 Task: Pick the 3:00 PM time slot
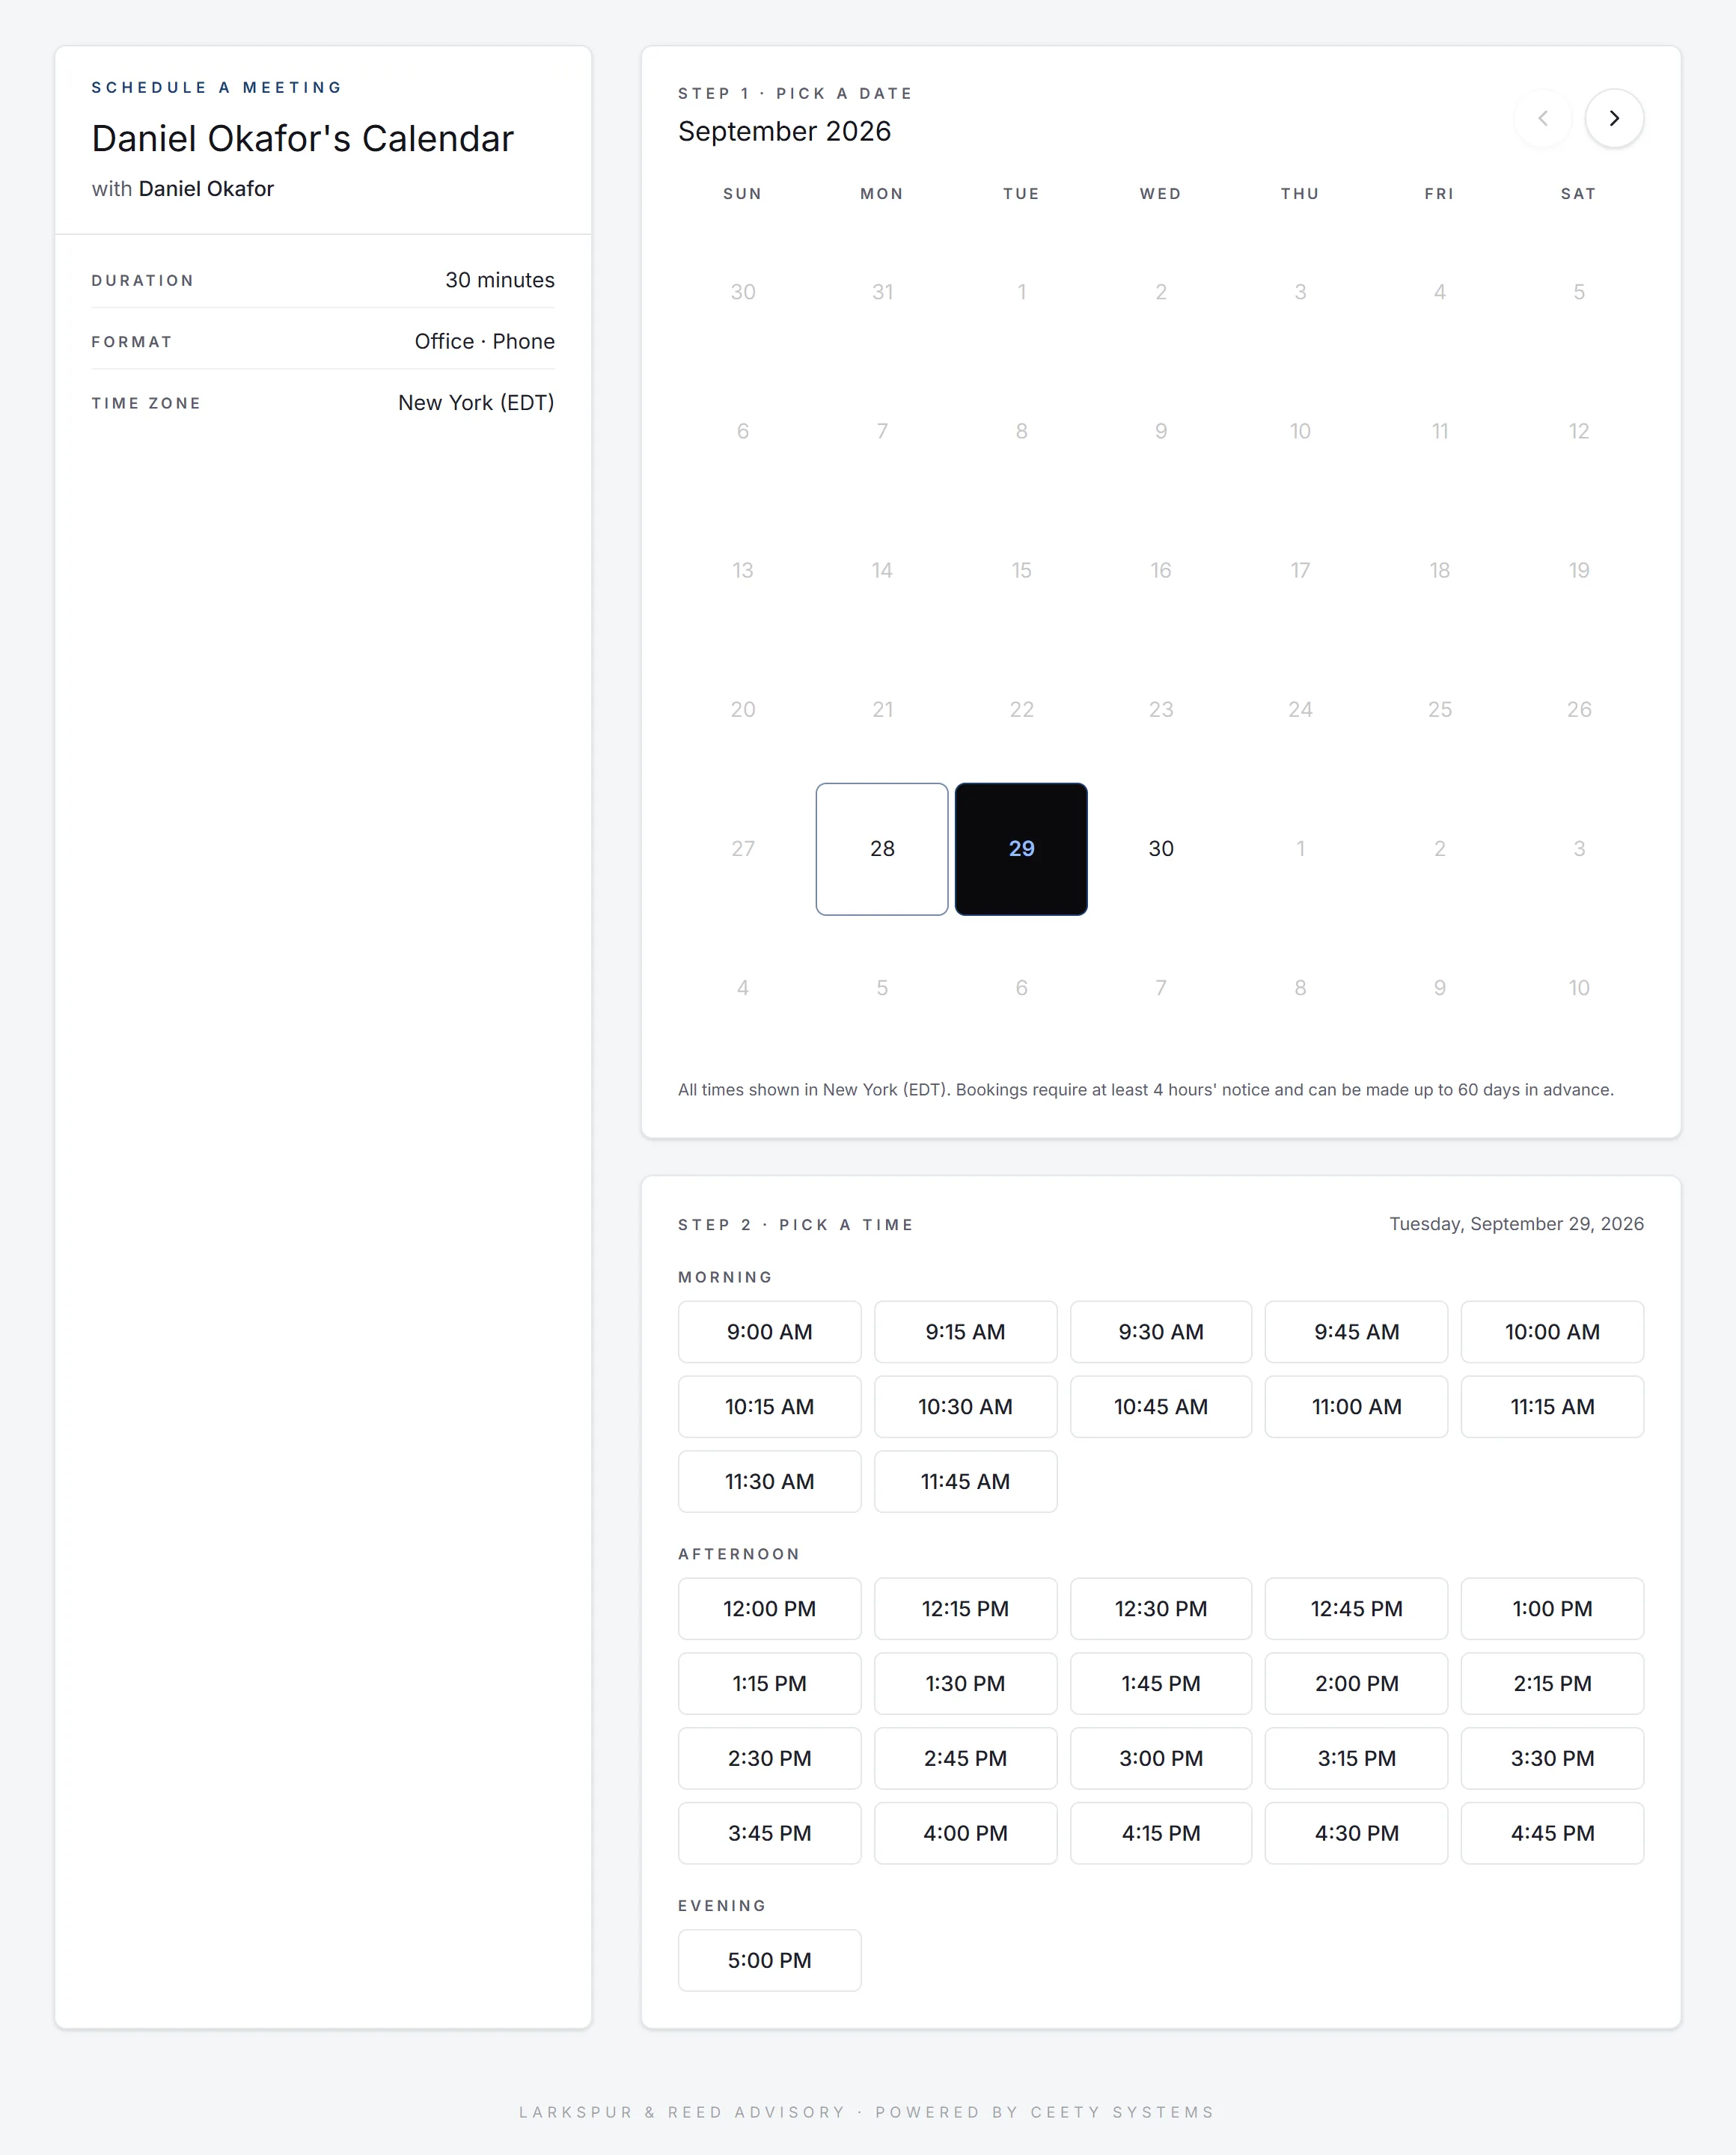[1161, 1759]
